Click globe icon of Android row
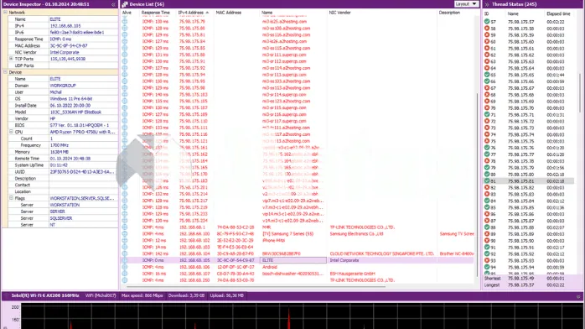This screenshot has width=585, height=329. click(125, 267)
